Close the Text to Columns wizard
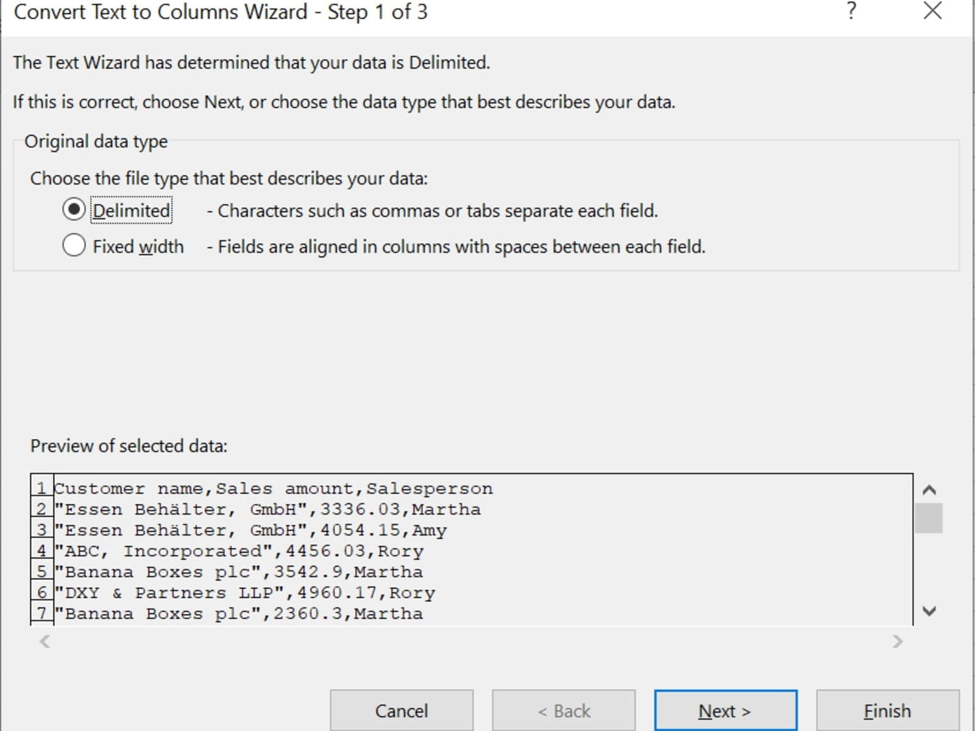Screen dimensions: 975x731 pos(932,11)
